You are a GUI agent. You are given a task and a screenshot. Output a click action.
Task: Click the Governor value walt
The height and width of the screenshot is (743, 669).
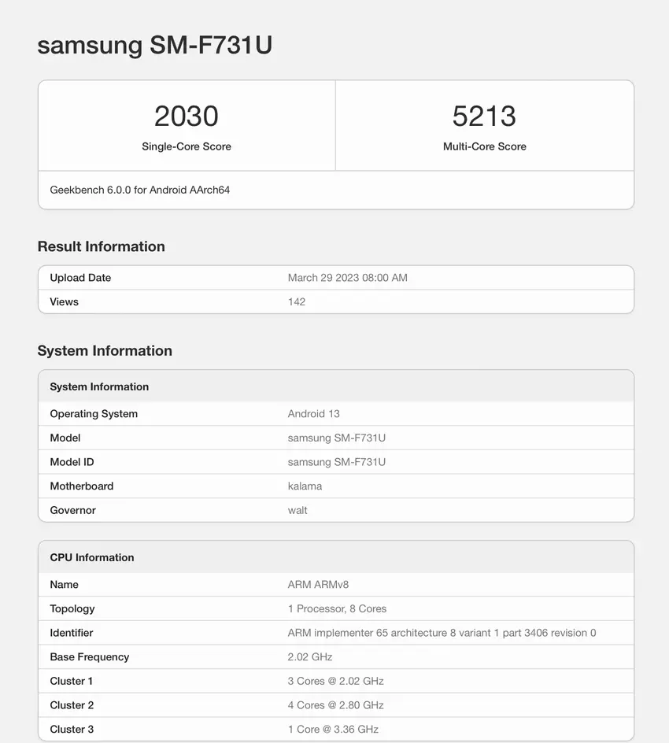coord(298,510)
